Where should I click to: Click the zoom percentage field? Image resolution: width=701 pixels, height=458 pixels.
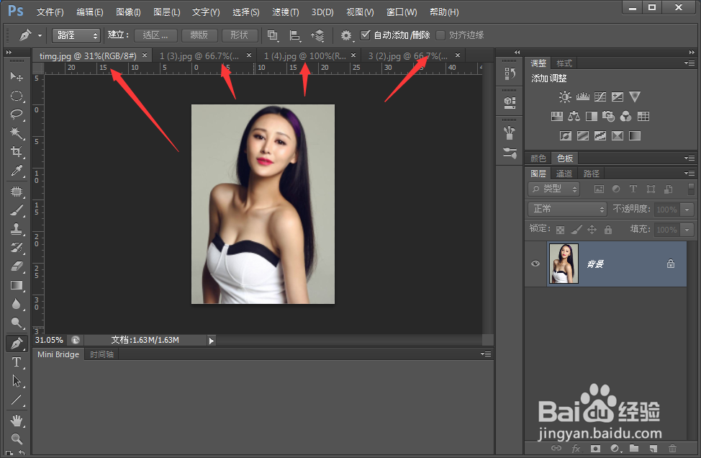click(x=49, y=341)
